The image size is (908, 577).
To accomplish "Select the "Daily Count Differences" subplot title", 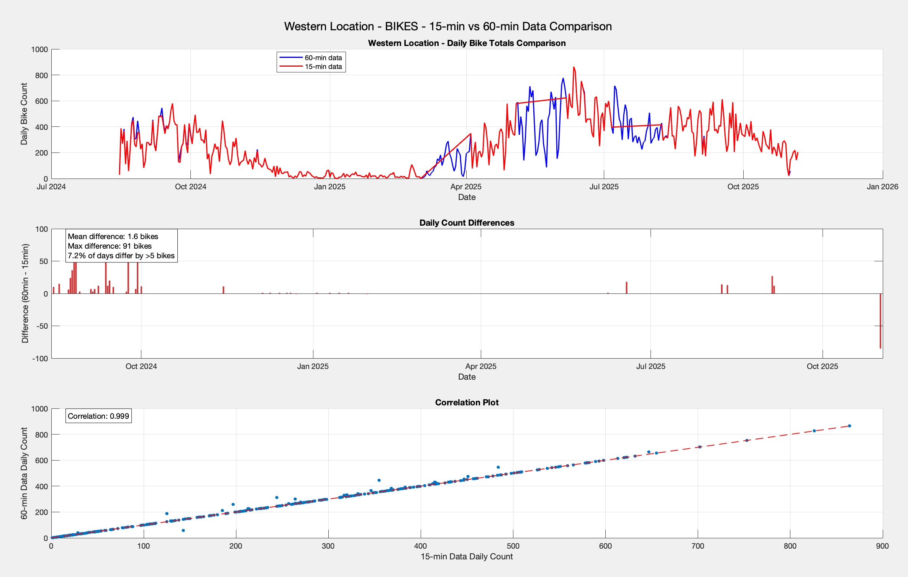I will tap(467, 223).
